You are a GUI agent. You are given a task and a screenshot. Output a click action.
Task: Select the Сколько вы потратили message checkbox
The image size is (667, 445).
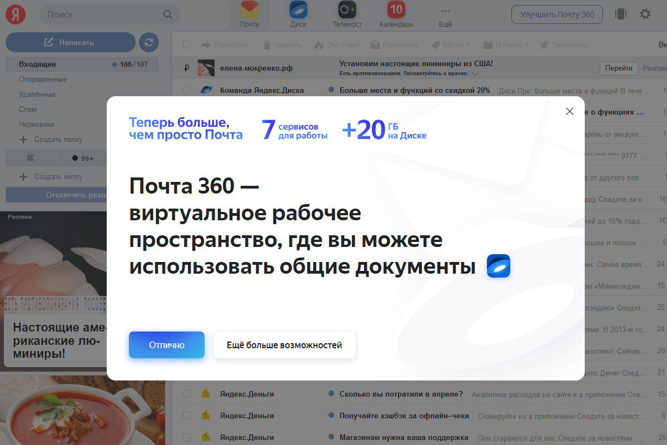point(187,394)
